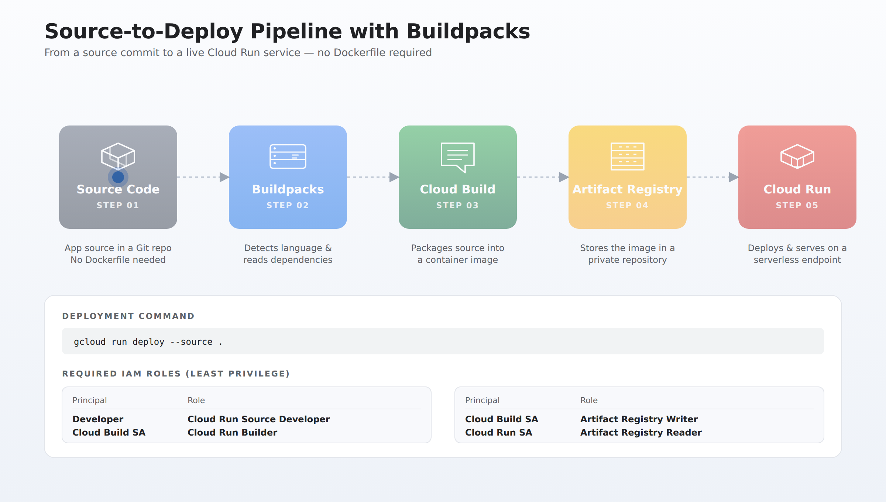The width and height of the screenshot is (886, 502).
Task: Click the STEP 02 label
Action: tap(288, 205)
